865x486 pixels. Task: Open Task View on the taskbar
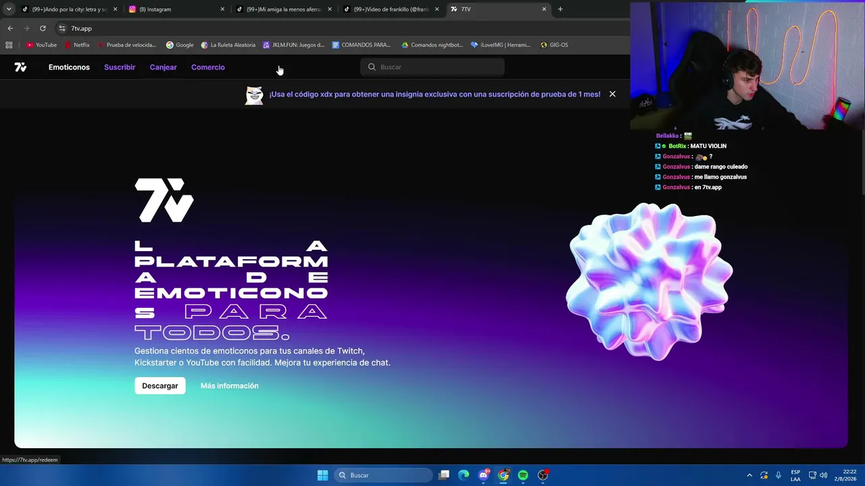[444, 475]
